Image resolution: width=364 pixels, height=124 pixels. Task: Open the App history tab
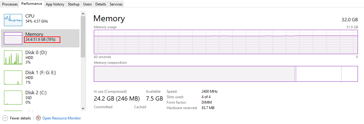click(x=55, y=4)
